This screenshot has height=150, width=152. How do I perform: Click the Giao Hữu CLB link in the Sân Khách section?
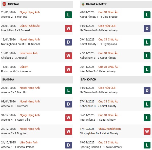107,88
